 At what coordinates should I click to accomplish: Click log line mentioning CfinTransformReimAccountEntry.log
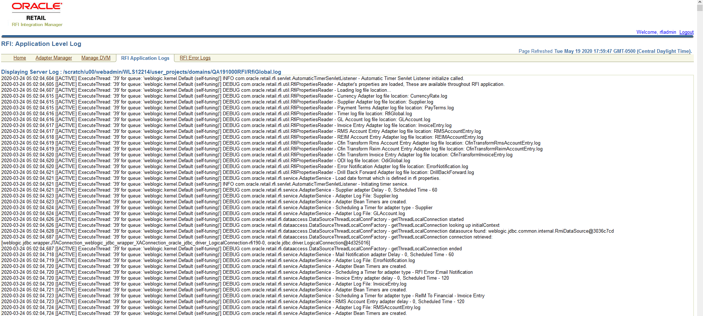(x=272, y=149)
